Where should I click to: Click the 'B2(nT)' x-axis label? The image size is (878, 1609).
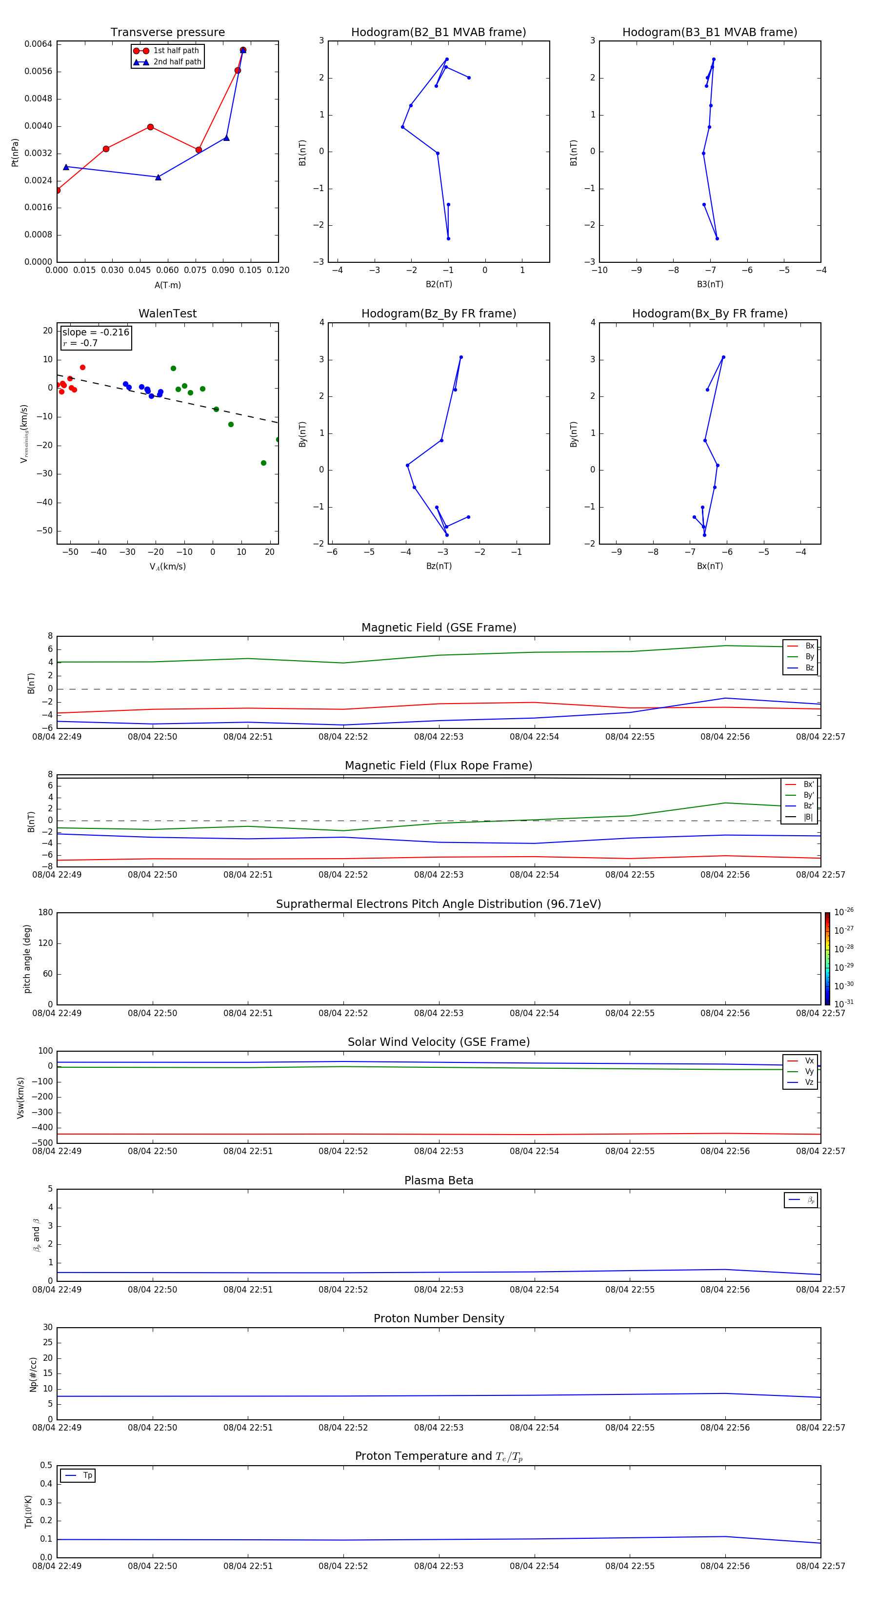pos(439,284)
